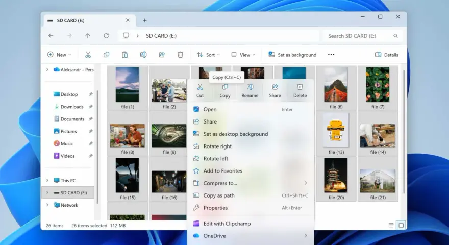Select the file (6) thumbnail
449x245 pixels.
pyautogui.click(x=336, y=85)
